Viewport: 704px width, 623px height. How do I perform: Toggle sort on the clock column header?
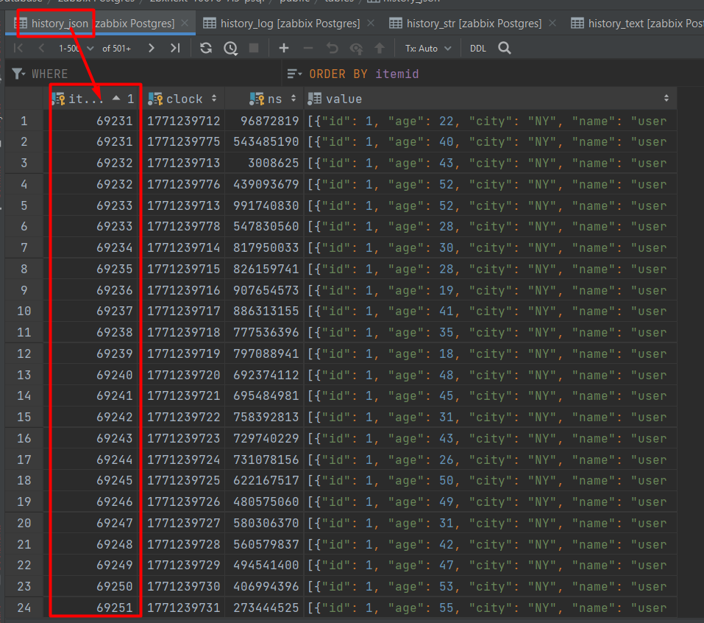click(213, 99)
